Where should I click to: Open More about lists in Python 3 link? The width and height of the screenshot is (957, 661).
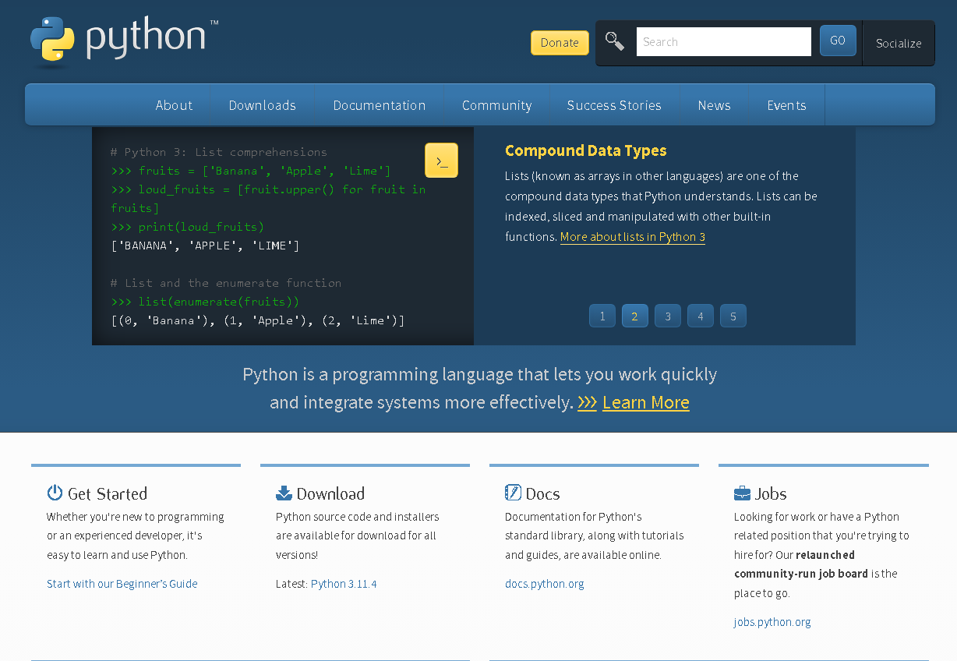coord(633,237)
